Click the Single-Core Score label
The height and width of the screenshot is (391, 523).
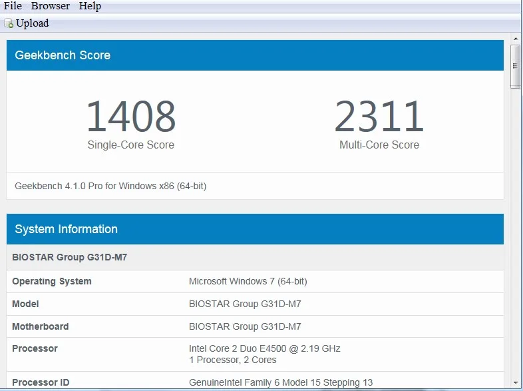pos(130,145)
